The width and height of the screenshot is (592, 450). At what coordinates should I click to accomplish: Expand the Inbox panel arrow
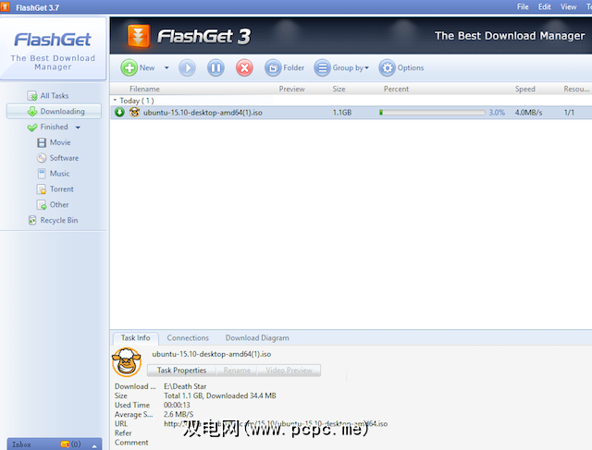(94, 446)
